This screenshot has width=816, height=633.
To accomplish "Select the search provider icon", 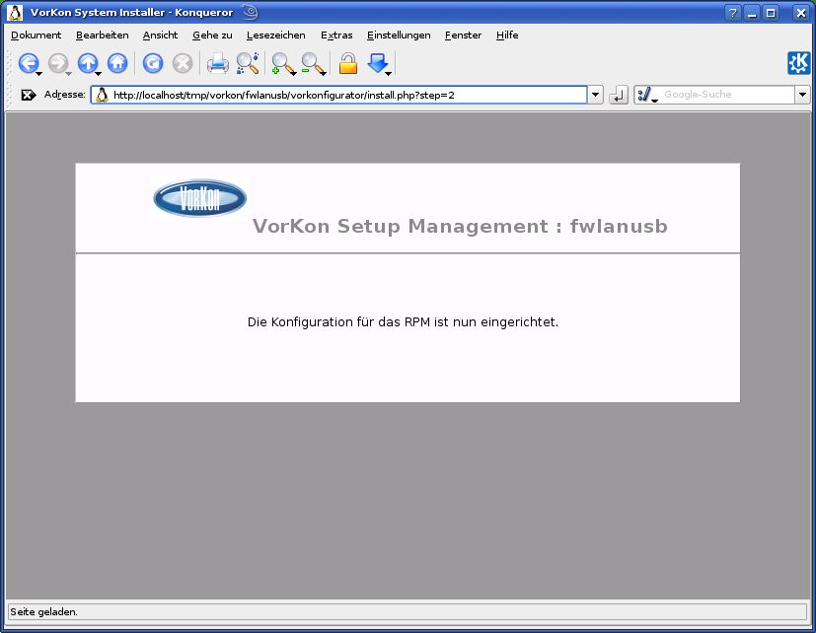I will pos(647,95).
